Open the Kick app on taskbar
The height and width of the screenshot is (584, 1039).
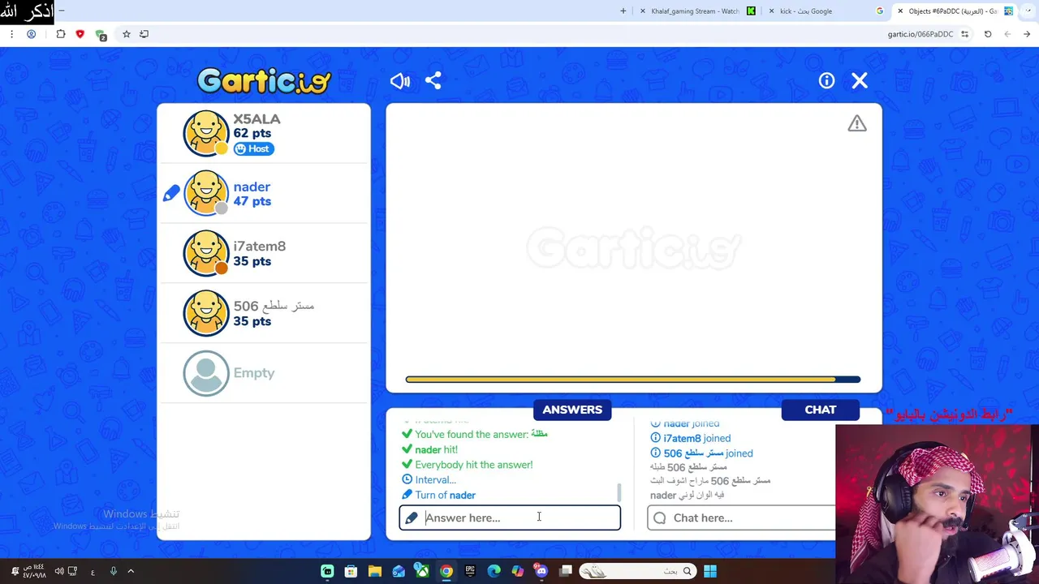[x=327, y=571]
